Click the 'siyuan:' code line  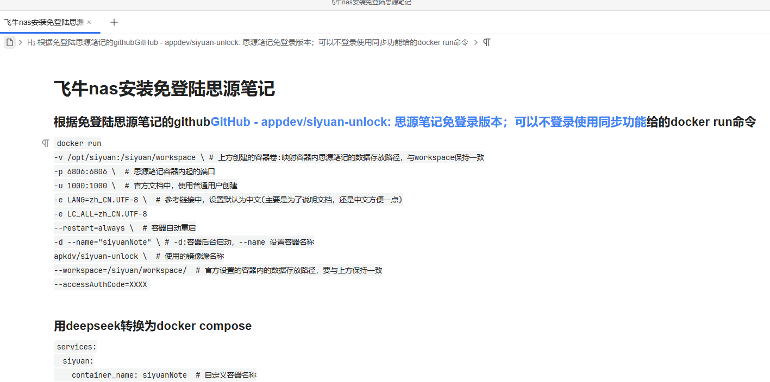(78, 361)
